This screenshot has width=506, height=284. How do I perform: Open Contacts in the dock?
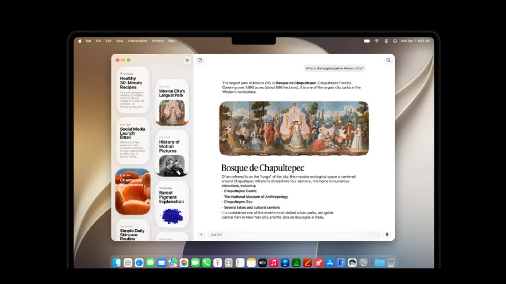(229, 263)
